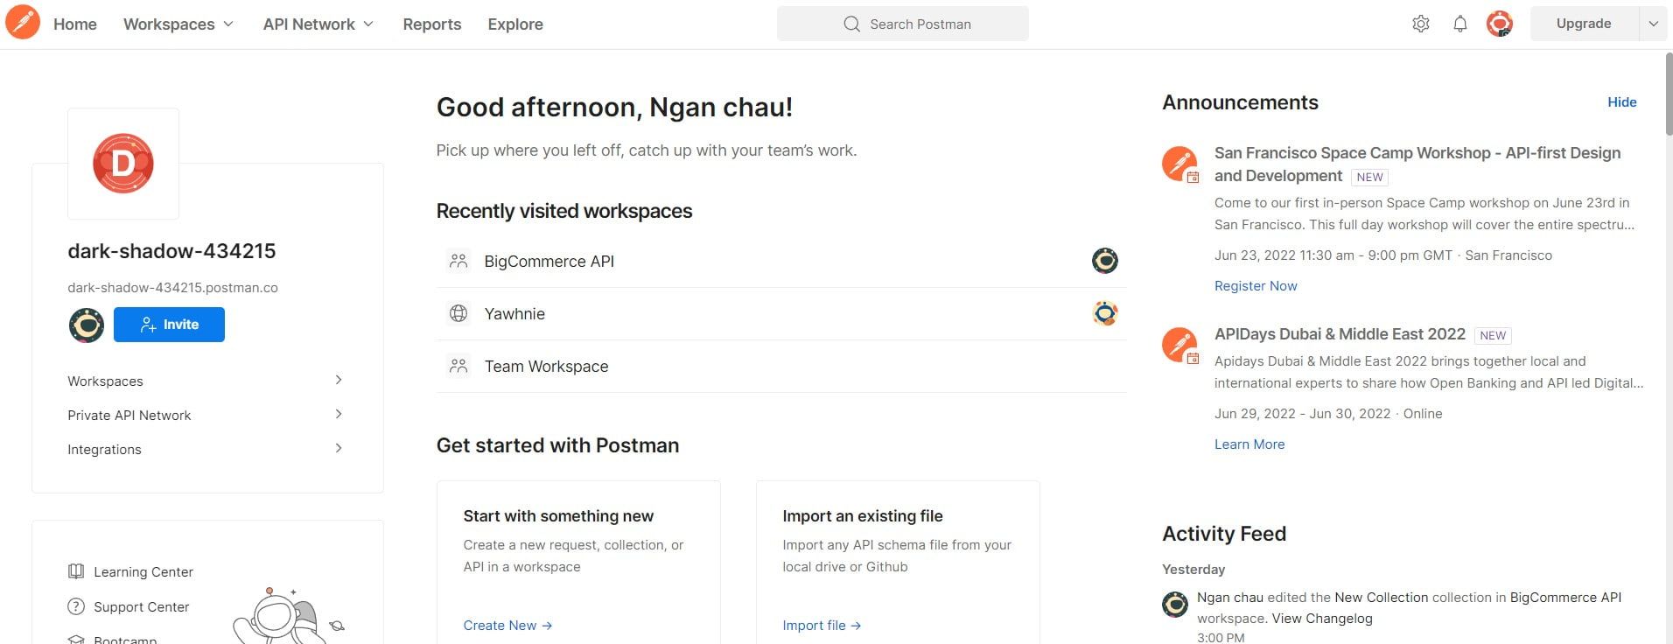The height and width of the screenshot is (644, 1673).
Task: Click the Yawhnie globe icon
Action: pyautogui.click(x=458, y=313)
